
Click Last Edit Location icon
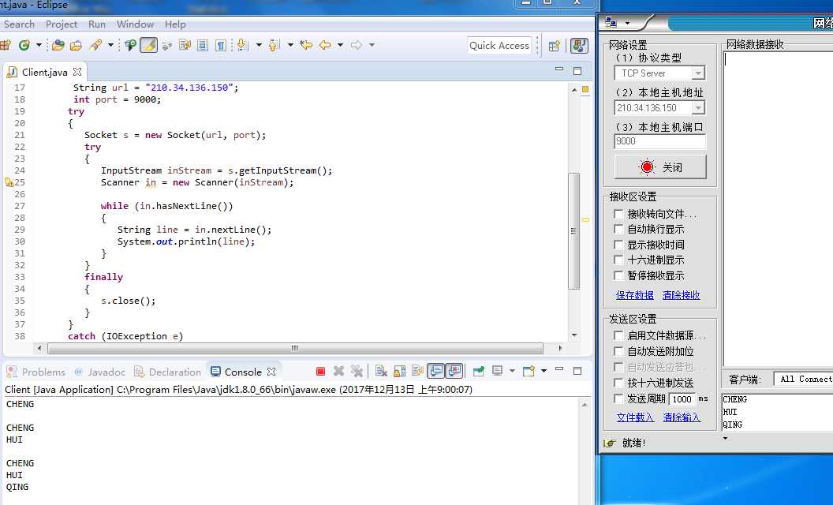(x=306, y=45)
